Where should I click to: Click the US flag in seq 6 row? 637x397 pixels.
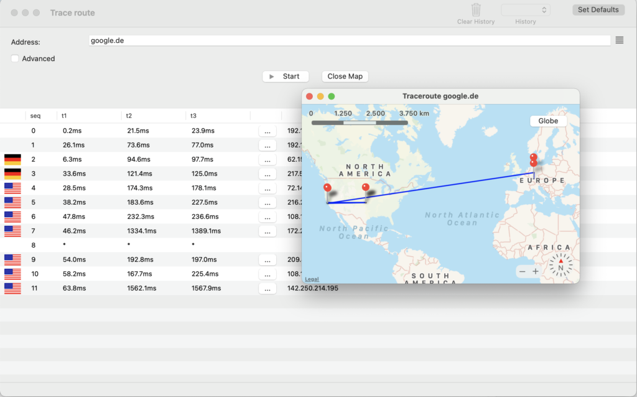point(12,217)
